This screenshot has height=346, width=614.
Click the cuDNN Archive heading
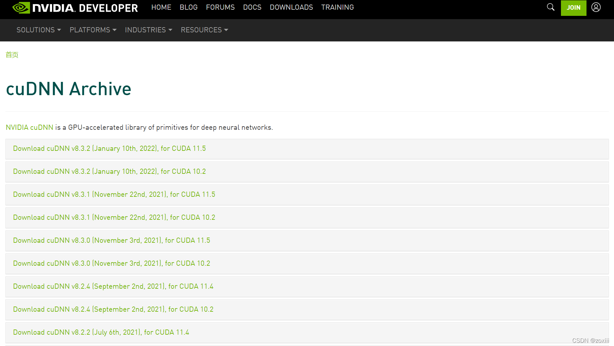tap(69, 89)
